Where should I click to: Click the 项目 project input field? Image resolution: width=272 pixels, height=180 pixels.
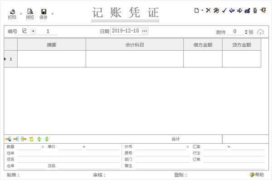(68, 160)
